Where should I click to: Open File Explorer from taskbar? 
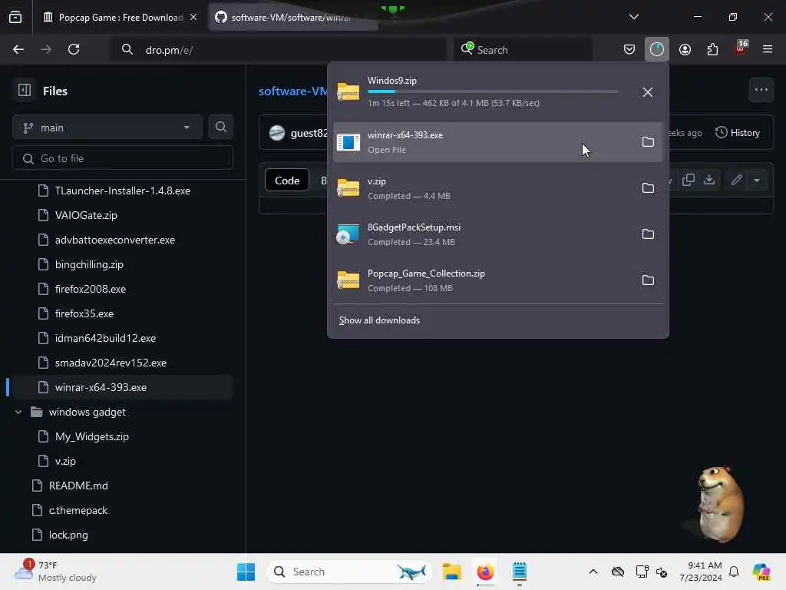tap(451, 572)
